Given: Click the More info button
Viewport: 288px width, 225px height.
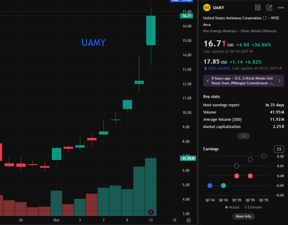Looking at the screenshot, I should pos(244,216).
